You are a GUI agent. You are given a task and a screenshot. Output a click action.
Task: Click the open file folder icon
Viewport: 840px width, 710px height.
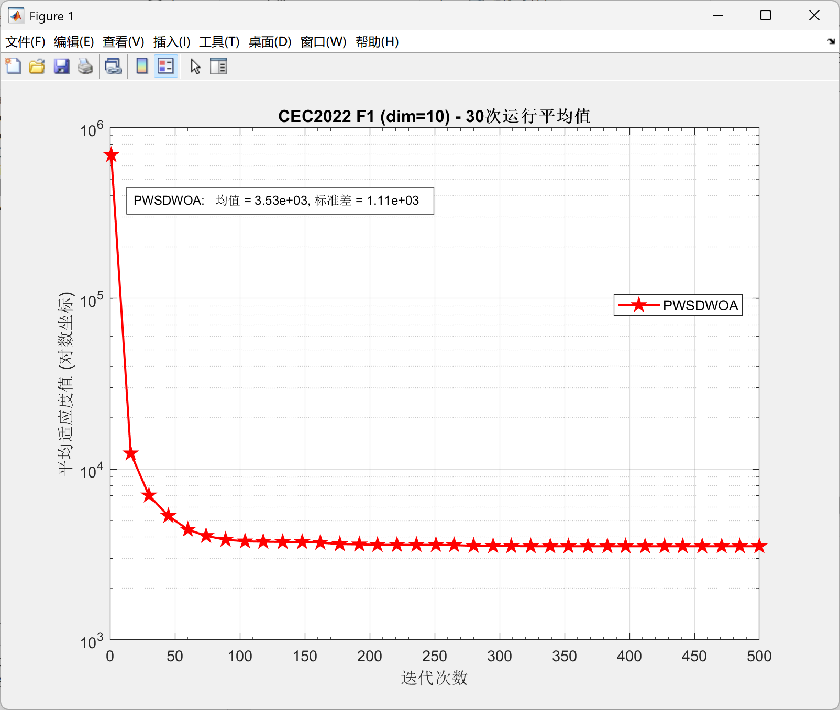[37, 66]
